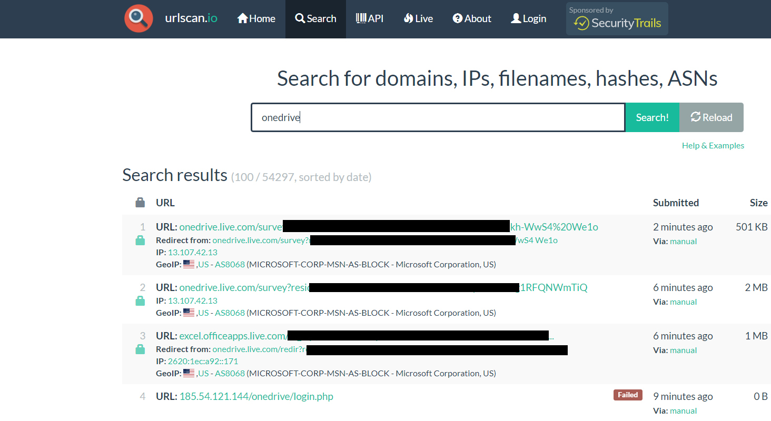Image resolution: width=771 pixels, height=421 pixels.
Task: Open result 3 onedrive.live.com/redir link
Action: pos(390,349)
